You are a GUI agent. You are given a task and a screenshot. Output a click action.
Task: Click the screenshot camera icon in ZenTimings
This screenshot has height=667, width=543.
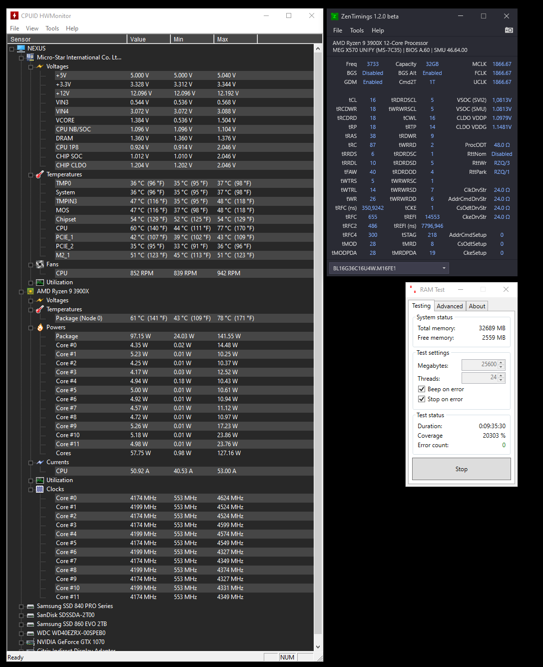click(509, 30)
